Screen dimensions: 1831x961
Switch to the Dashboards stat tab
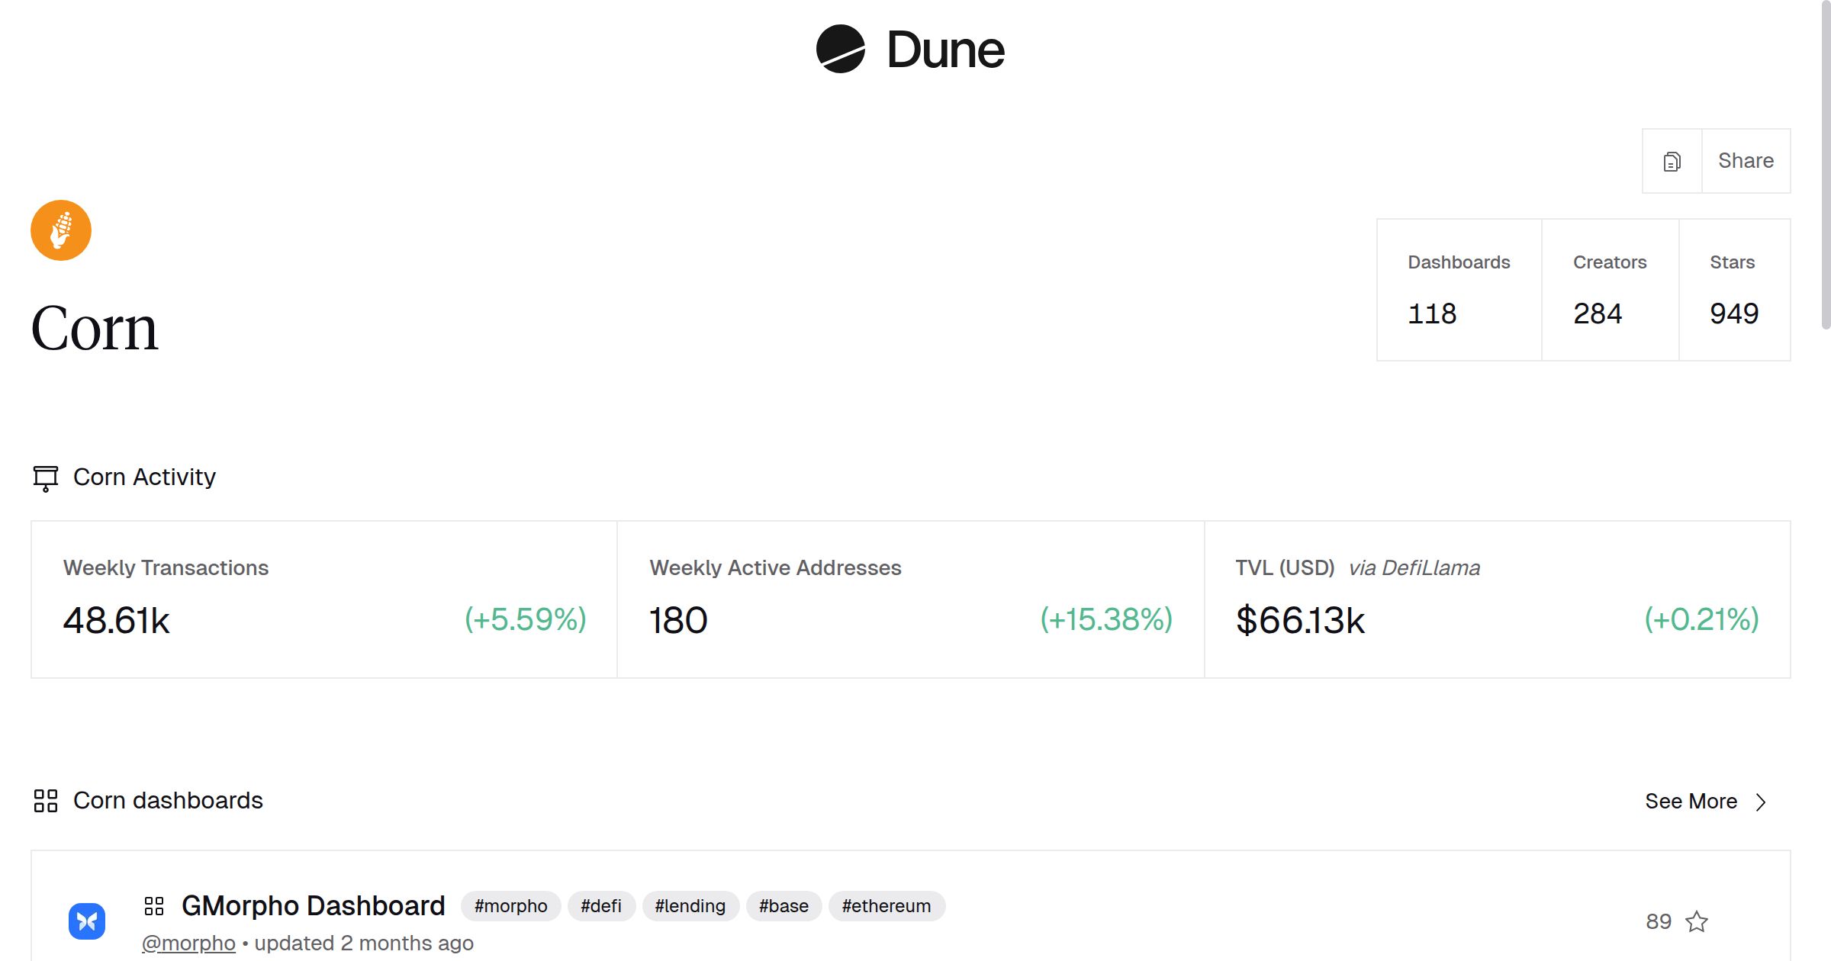(x=1458, y=291)
